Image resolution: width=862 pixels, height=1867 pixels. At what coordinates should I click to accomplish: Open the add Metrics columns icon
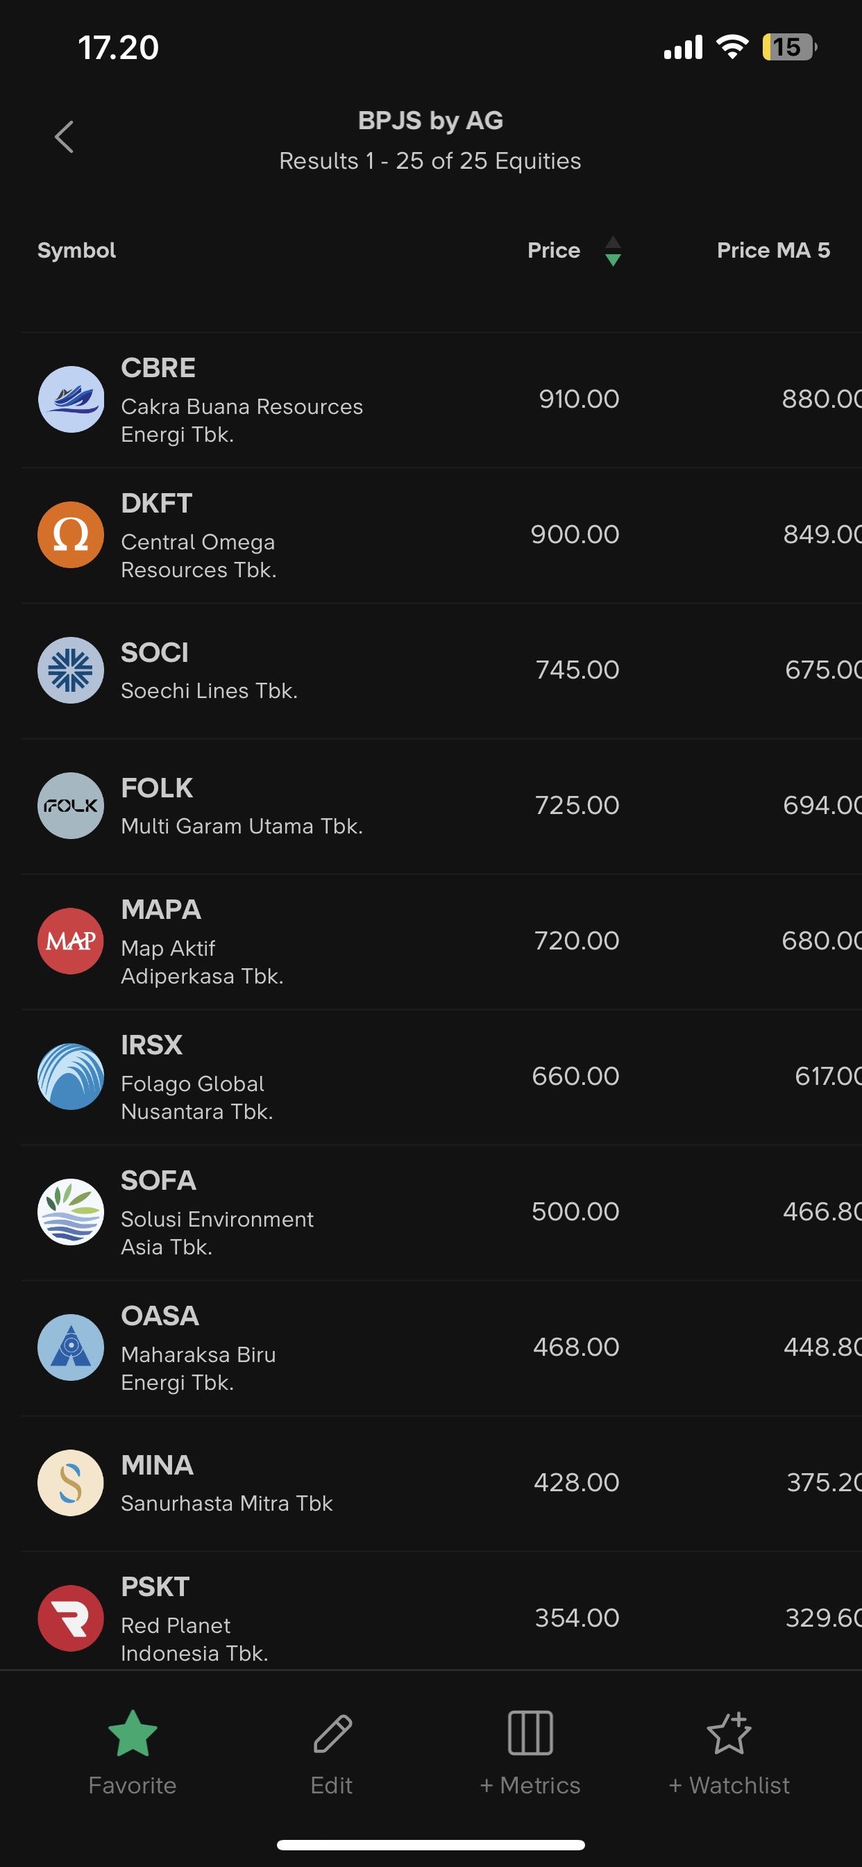[530, 1733]
